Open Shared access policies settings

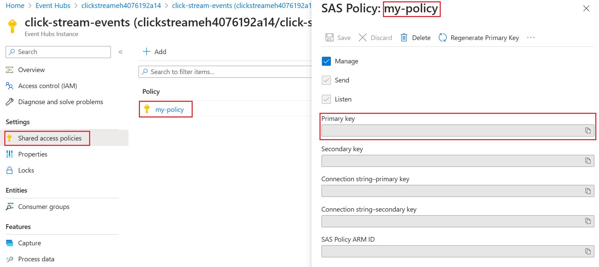coord(50,138)
